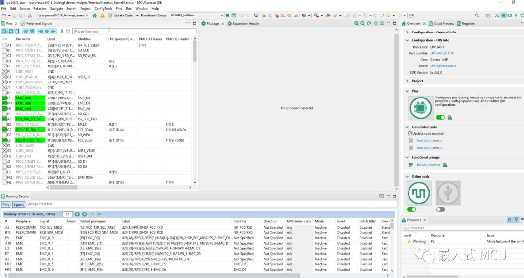Open the project selection dropdown
This screenshot has height=278, width=524.
(x=63, y=16)
